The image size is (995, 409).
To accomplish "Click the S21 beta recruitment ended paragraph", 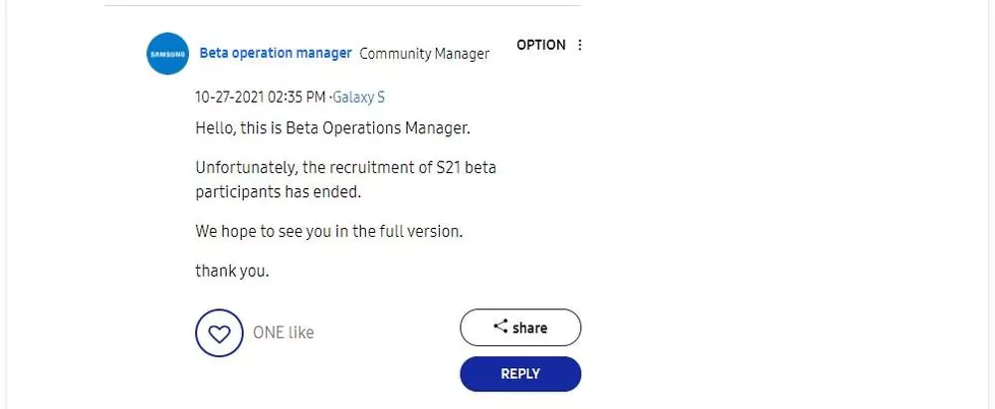I will pos(346,180).
